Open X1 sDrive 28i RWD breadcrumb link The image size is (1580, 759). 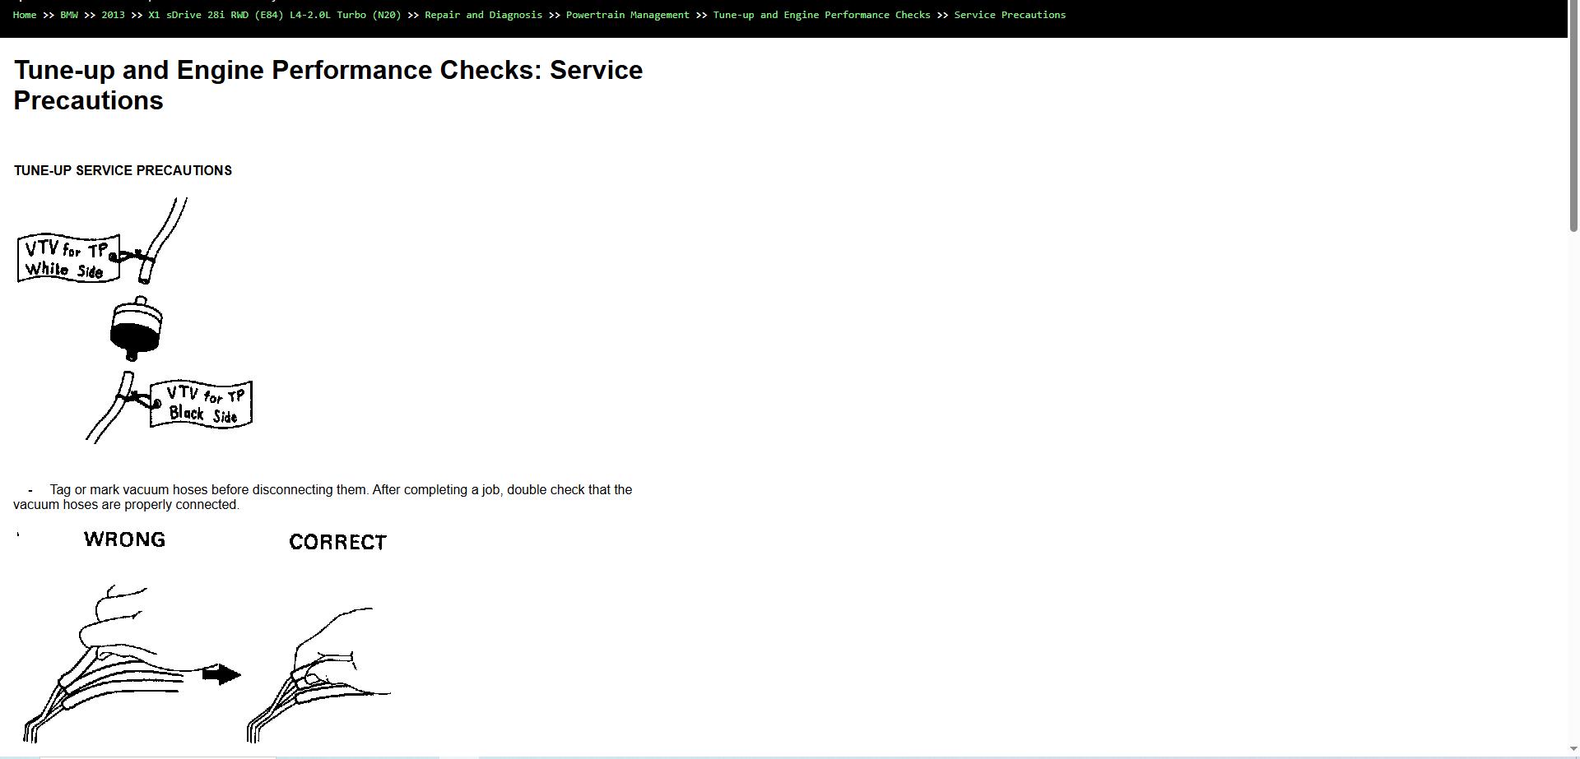tap(275, 15)
